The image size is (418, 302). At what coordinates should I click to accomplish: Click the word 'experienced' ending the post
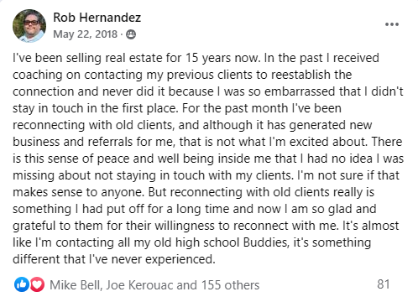click(179, 259)
